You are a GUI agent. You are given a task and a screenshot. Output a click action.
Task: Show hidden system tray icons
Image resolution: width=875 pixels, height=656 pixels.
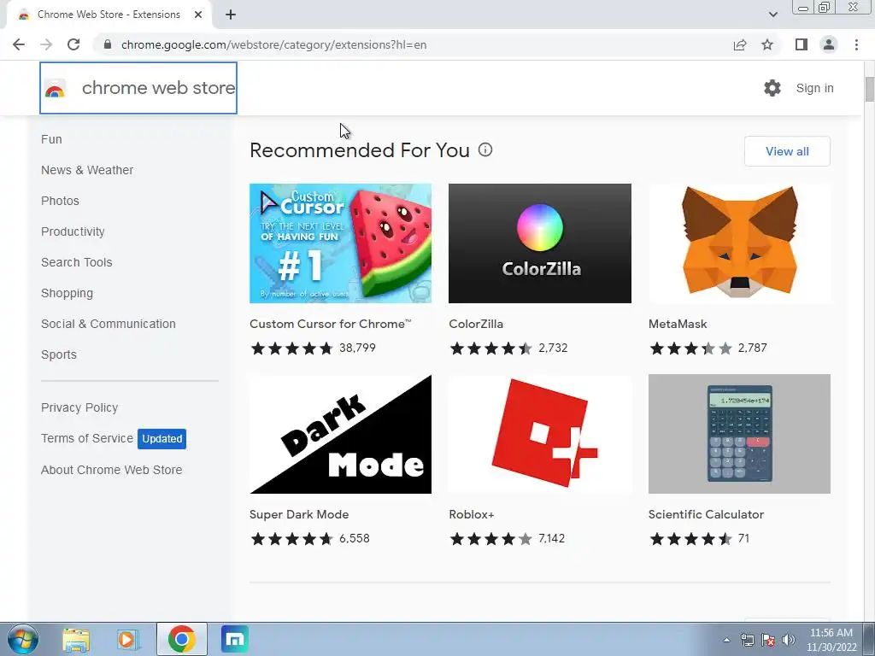(x=726, y=640)
